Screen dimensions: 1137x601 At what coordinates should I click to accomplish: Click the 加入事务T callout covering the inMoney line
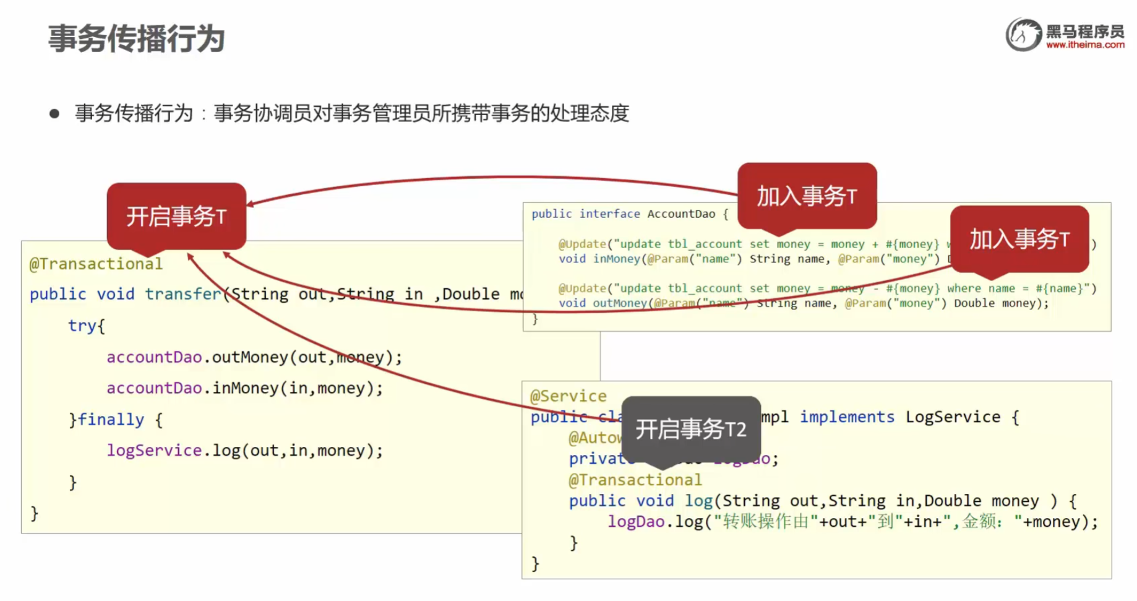click(x=1019, y=239)
